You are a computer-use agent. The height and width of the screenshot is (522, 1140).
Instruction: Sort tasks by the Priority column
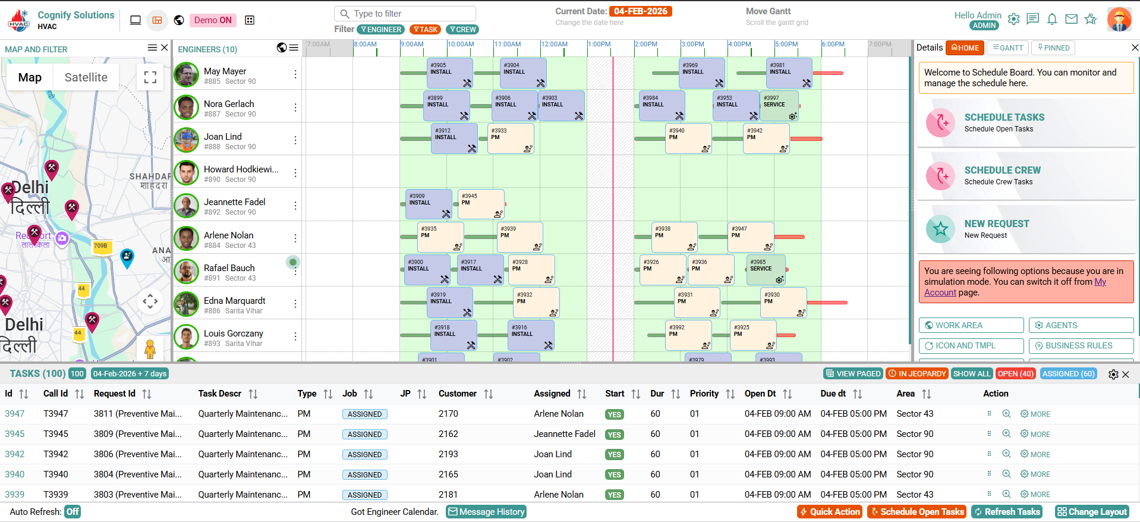click(x=730, y=394)
